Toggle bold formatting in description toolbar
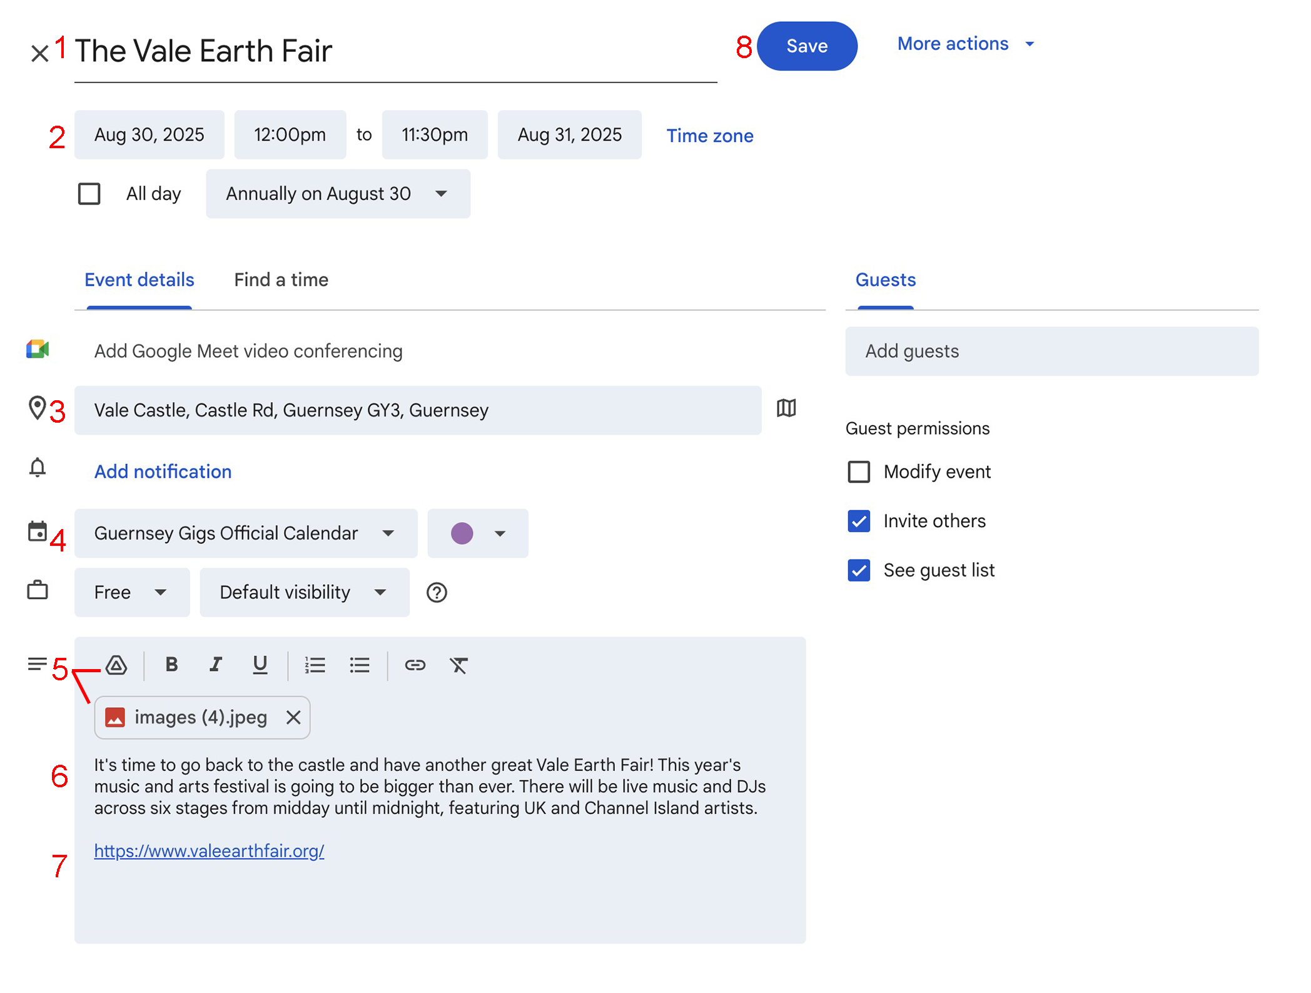1311x993 pixels. point(171,664)
